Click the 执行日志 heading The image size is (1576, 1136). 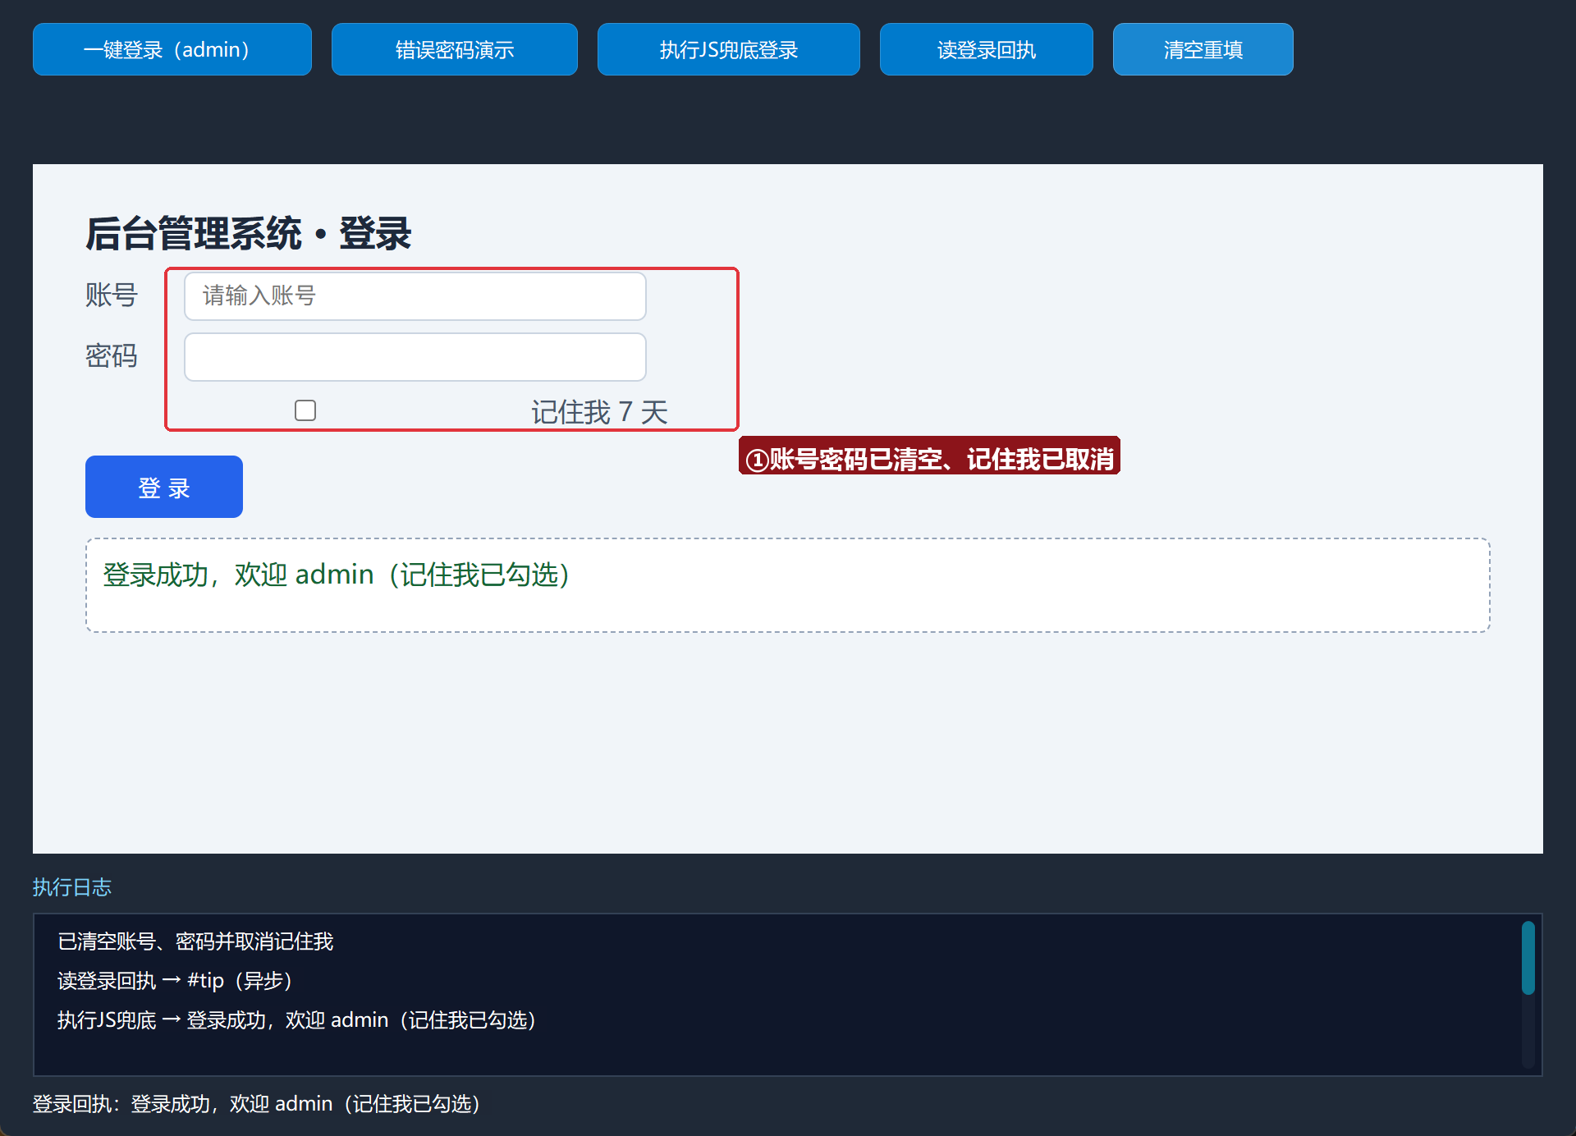pyautogui.click(x=72, y=887)
